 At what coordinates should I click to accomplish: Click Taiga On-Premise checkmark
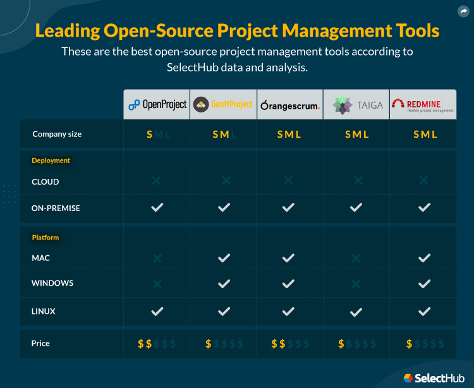coord(356,207)
